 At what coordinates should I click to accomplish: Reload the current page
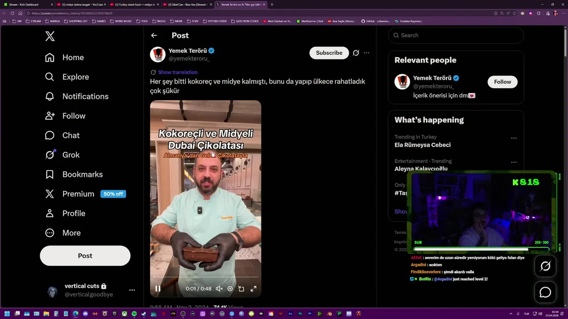click(x=12, y=13)
